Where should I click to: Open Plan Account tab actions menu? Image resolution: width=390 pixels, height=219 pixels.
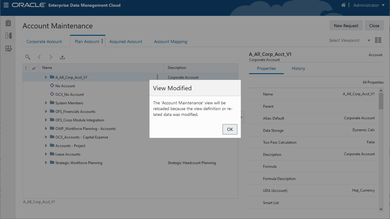pyautogui.click(x=102, y=41)
